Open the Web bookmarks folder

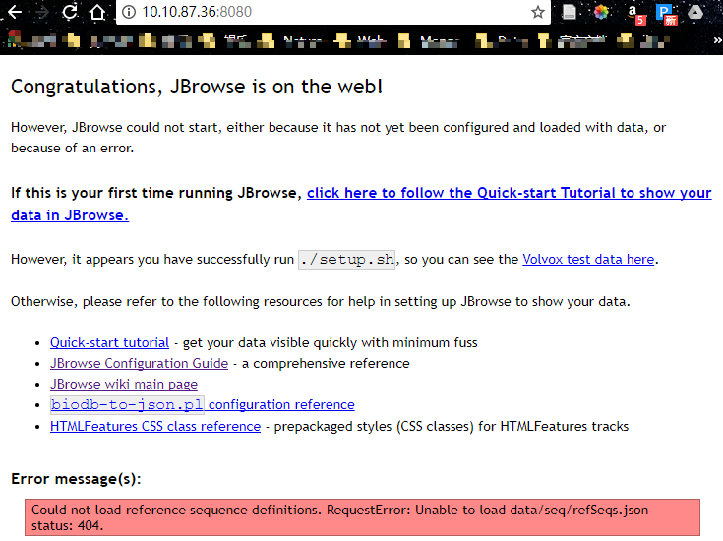(361, 41)
